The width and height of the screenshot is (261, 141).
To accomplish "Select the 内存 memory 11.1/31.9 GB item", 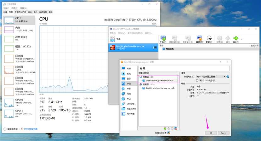I will [19, 30].
